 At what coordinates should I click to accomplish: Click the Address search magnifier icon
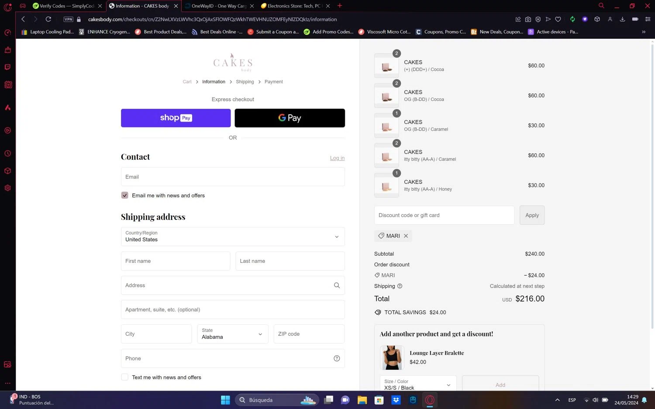tap(337, 285)
